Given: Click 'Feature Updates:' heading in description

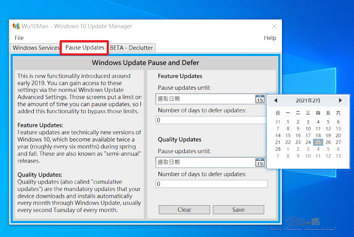Looking at the screenshot, I should click(x=40, y=125).
